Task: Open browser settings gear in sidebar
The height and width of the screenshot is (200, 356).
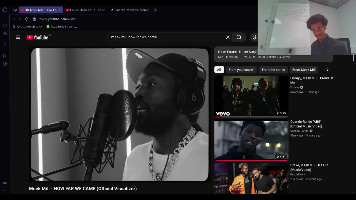Action: coord(5,64)
